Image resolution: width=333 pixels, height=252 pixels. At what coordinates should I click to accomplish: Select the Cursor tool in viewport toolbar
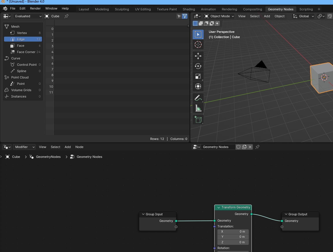tap(198, 44)
